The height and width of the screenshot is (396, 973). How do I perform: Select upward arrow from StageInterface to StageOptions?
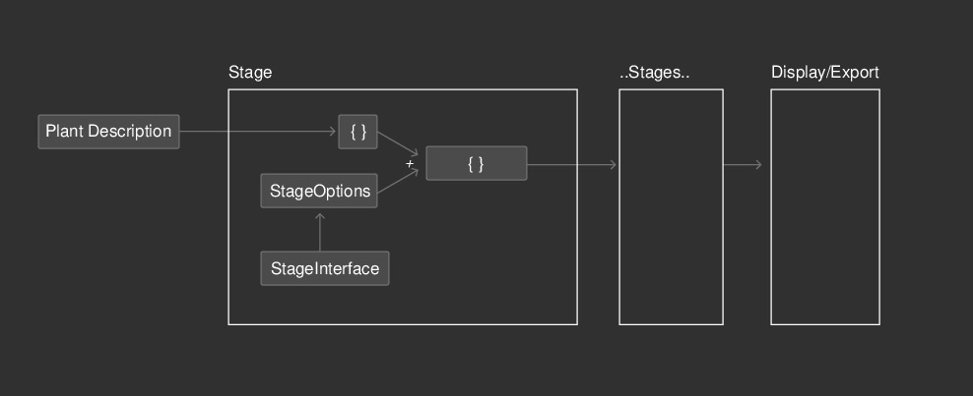point(320,232)
